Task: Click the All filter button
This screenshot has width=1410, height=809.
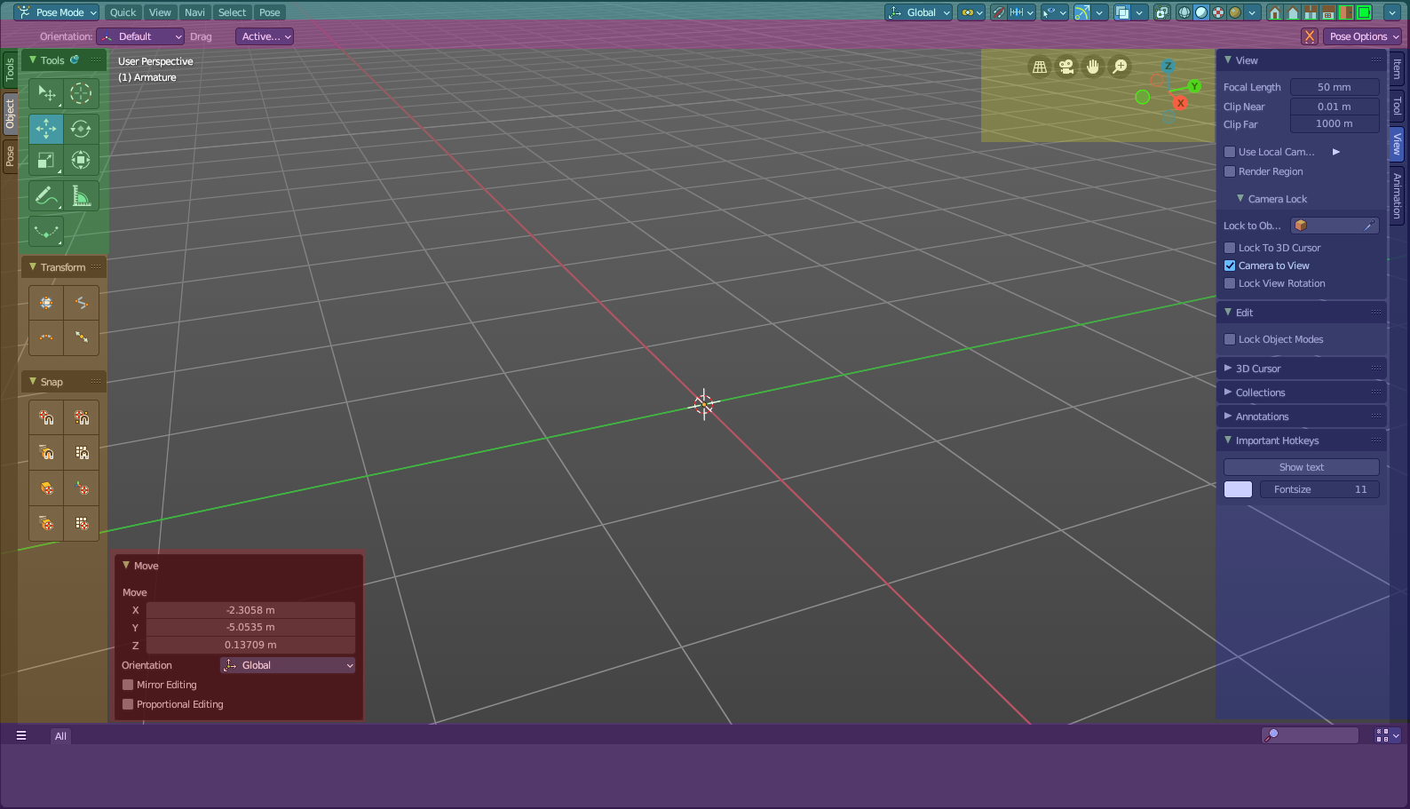Action: pyautogui.click(x=60, y=736)
